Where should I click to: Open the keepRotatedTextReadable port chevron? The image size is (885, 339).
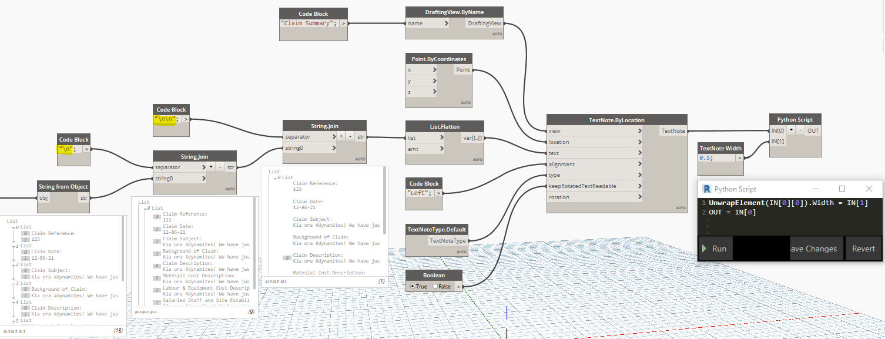[x=639, y=186]
